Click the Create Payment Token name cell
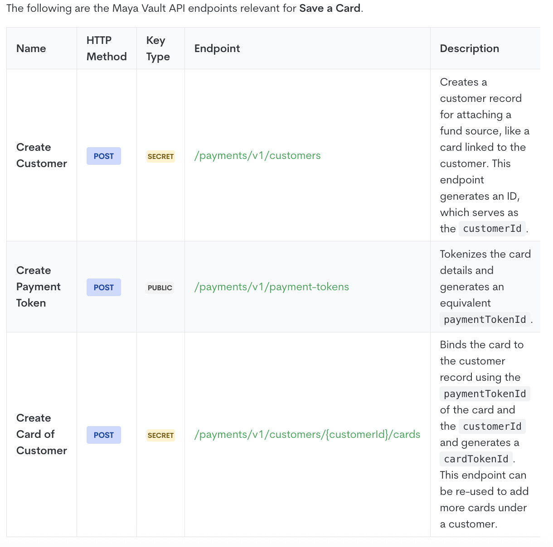 (39, 287)
